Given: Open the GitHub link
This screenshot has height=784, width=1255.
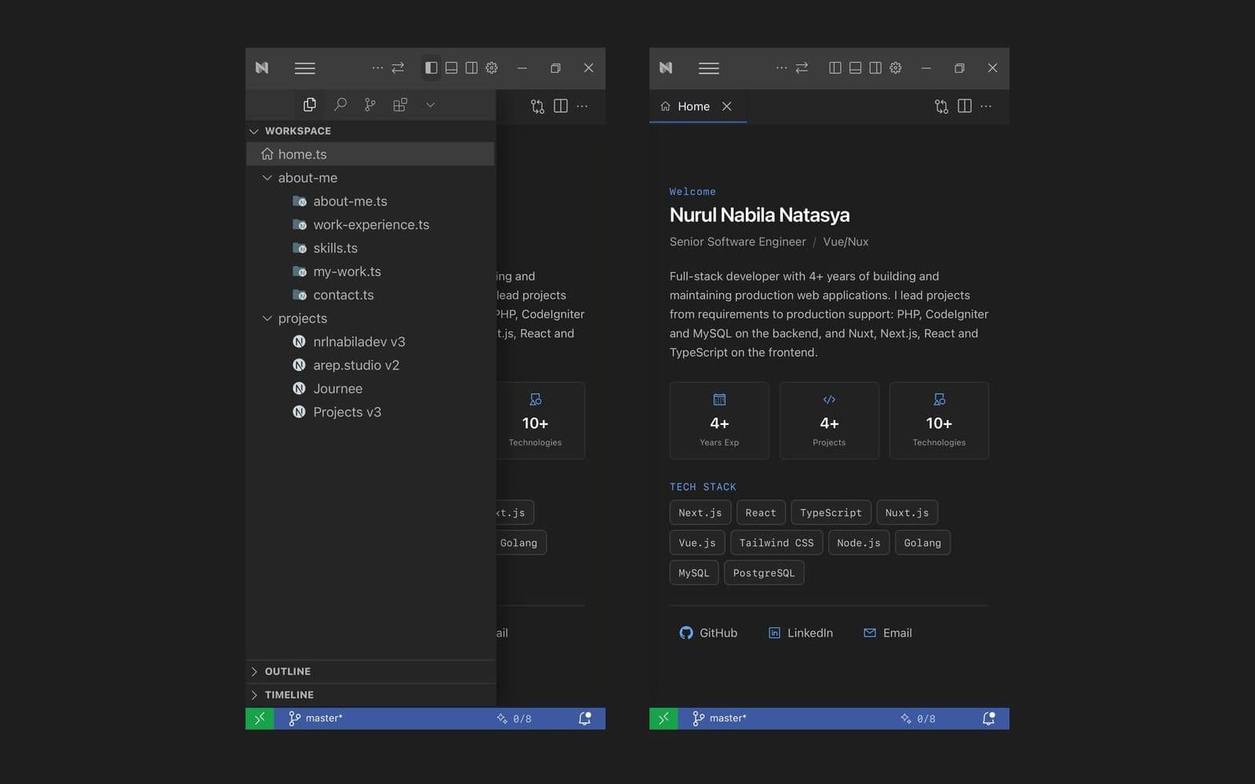Looking at the screenshot, I should pyautogui.click(x=708, y=633).
